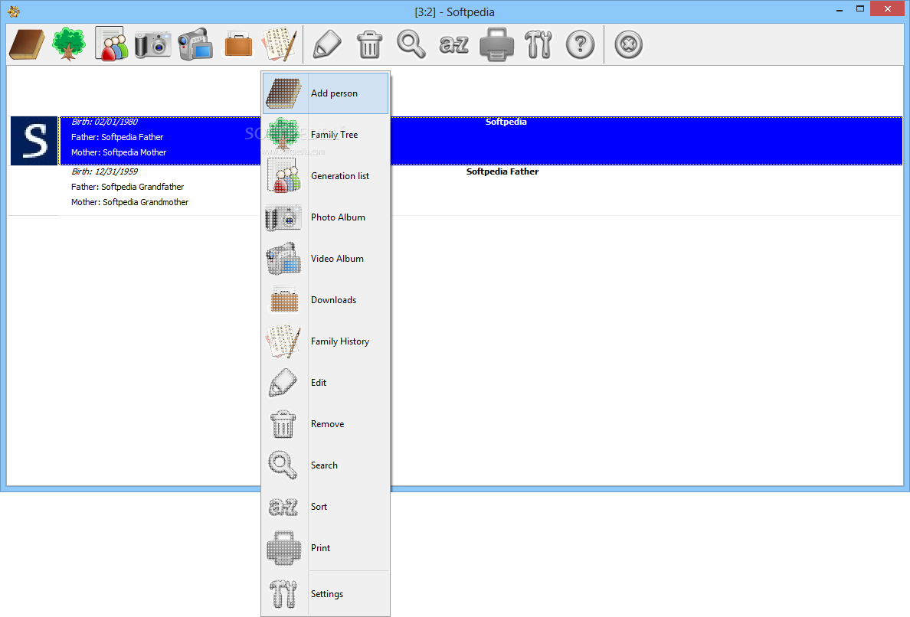Viewport: 910px width, 617px height.
Task: Select the Softpedia person name
Action: [x=506, y=122]
